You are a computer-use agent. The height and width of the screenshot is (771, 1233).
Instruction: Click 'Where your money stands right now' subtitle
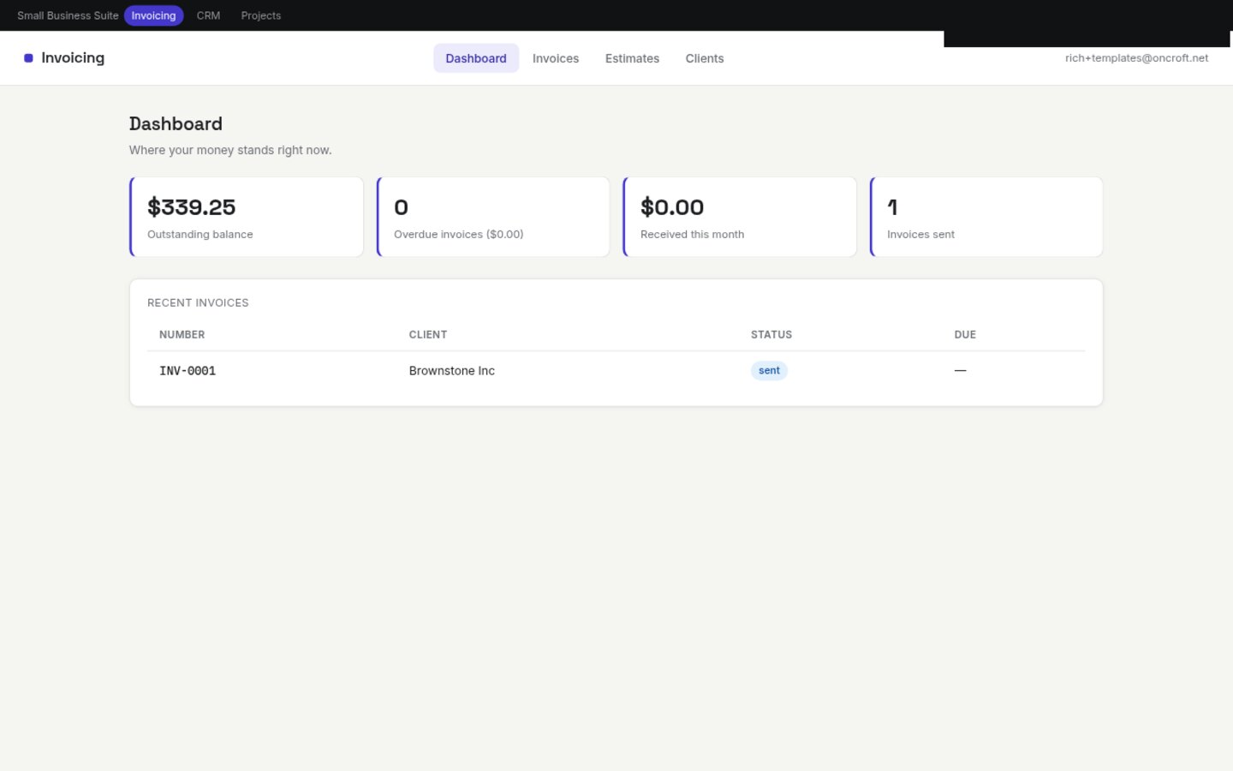tap(230, 150)
